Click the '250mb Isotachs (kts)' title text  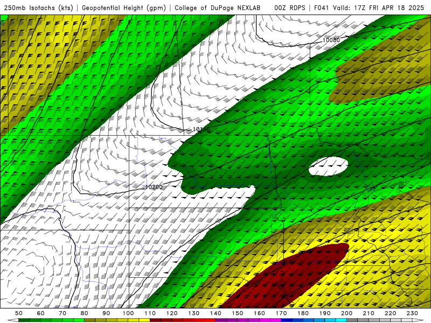(38, 8)
